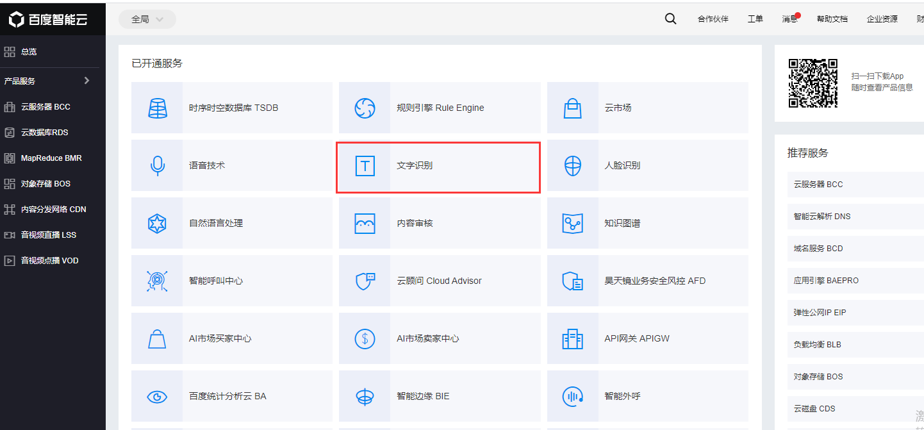
Task: Click the 智能呼叫中心 icon
Action: (157, 281)
